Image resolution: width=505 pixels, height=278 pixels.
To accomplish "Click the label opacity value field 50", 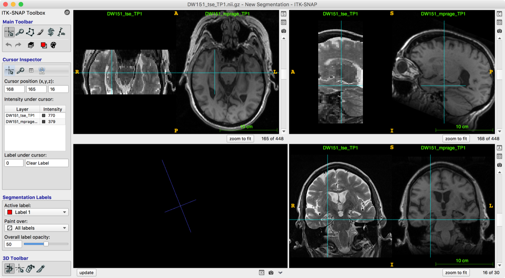I will tap(13, 244).
